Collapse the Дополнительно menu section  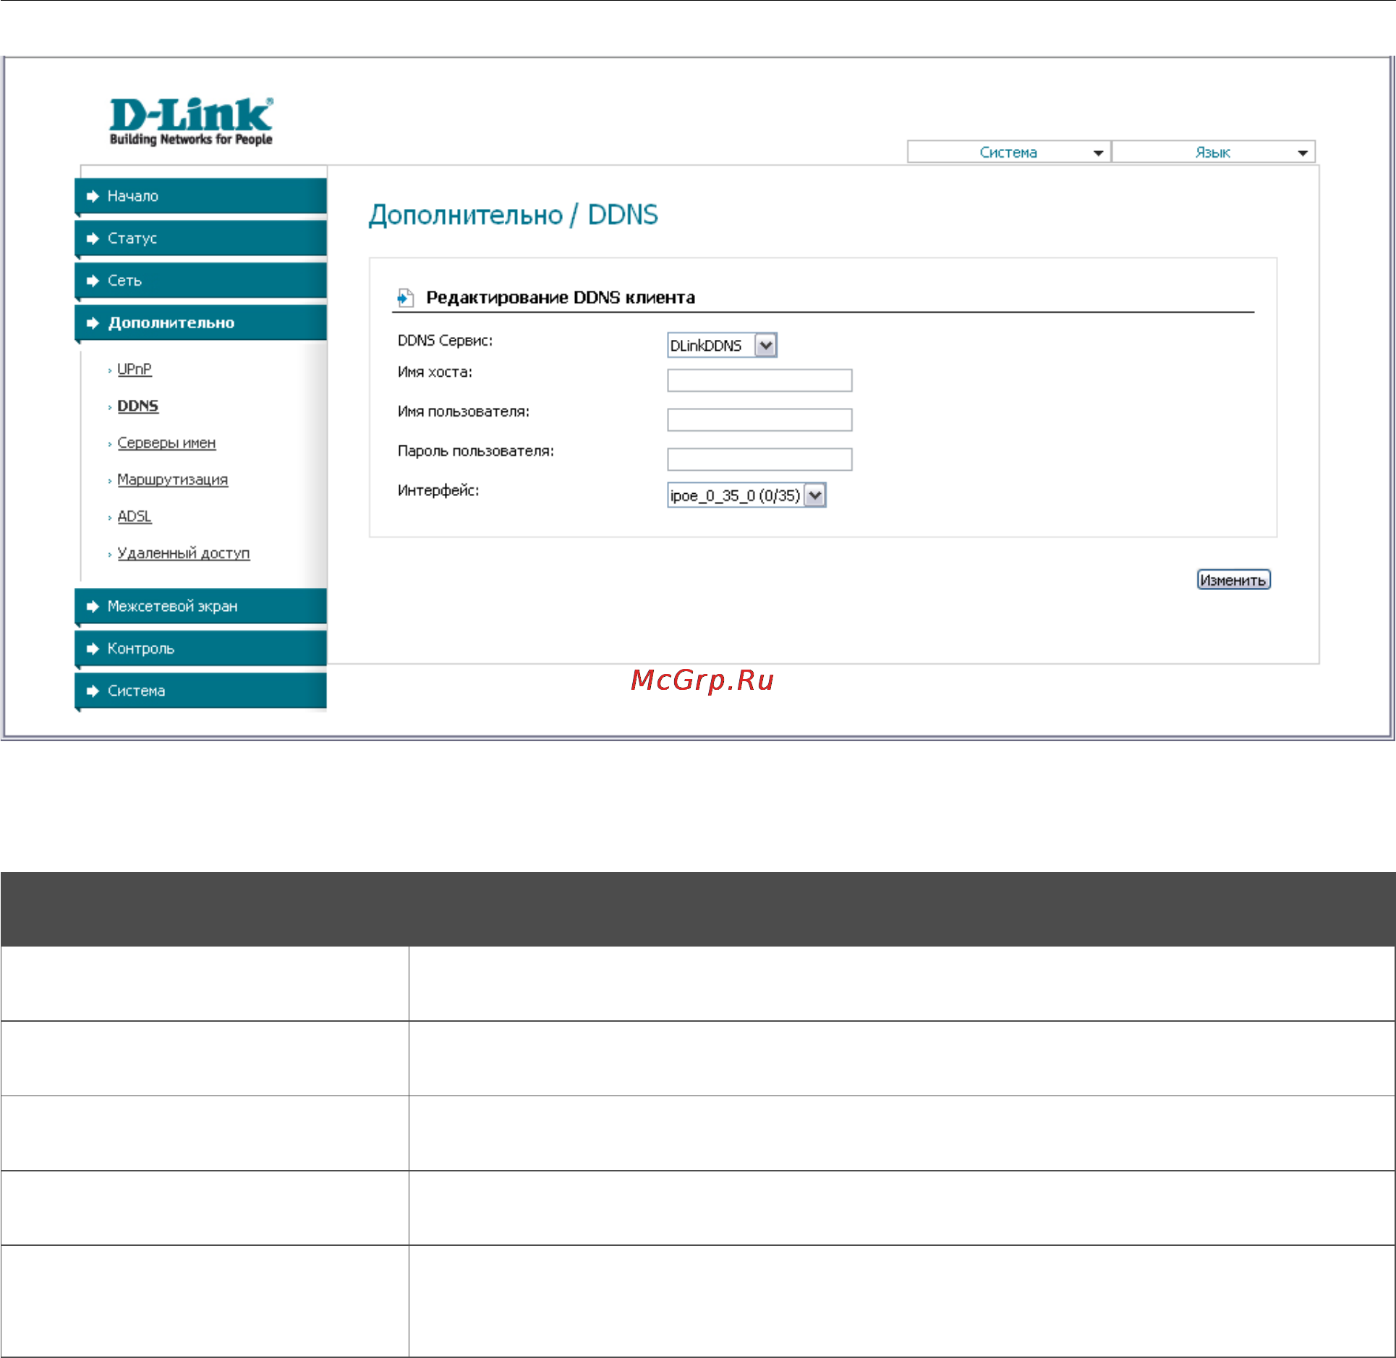point(201,323)
